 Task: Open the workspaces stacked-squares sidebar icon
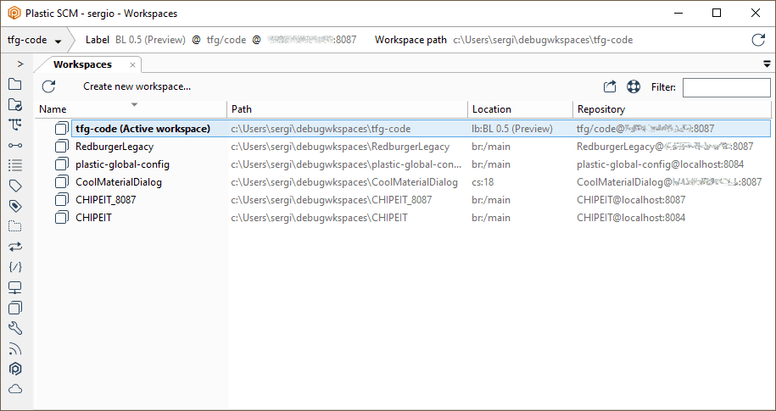[x=15, y=308]
